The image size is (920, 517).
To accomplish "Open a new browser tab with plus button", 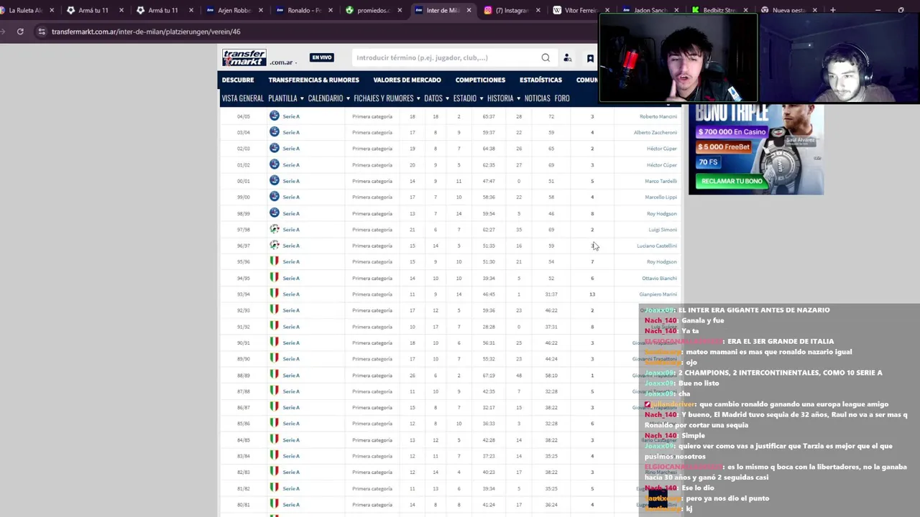I will pos(833,10).
